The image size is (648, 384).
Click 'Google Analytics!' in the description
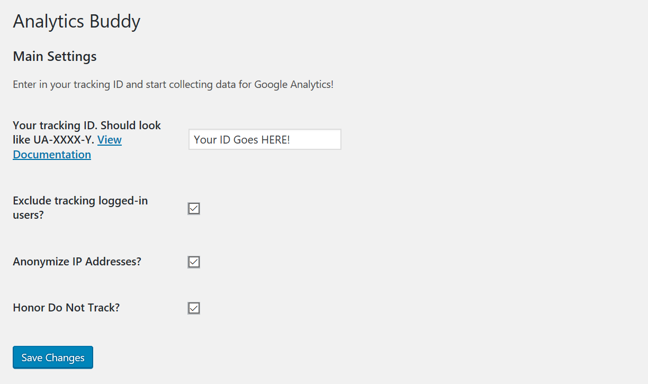click(294, 85)
